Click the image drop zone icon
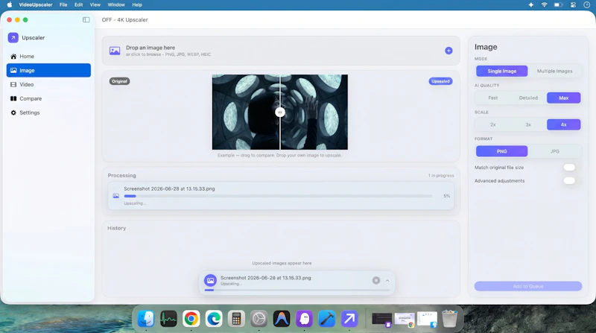Viewport: 596px width, 333px height. tap(115, 51)
